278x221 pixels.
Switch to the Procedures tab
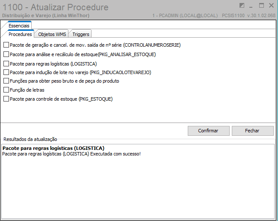click(x=20, y=34)
